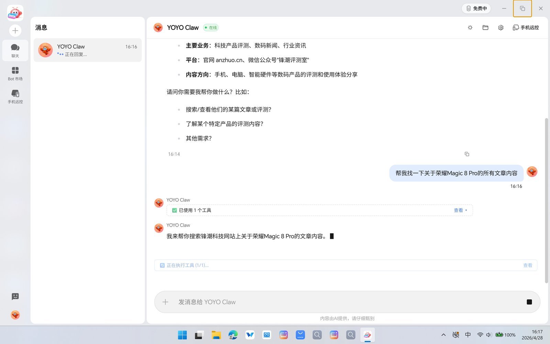Open chat settings gear icon
Viewport: 550px width, 344px height.
(x=500, y=28)
